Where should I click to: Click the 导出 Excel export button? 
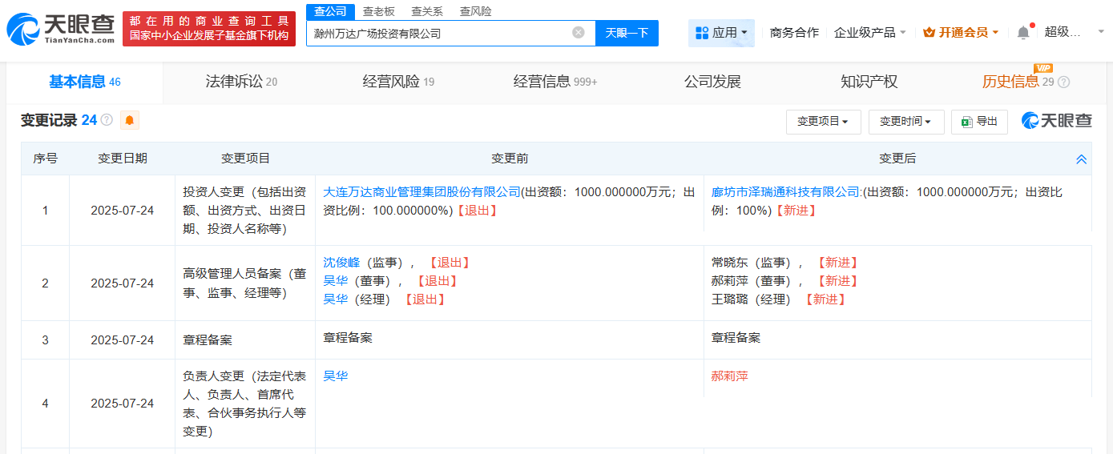(x=979, y=122)
